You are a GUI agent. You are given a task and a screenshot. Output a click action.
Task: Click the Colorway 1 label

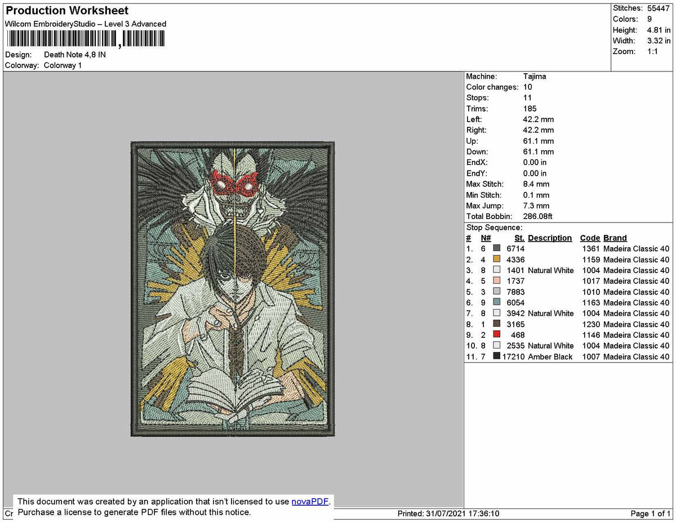tap(63, 65)
